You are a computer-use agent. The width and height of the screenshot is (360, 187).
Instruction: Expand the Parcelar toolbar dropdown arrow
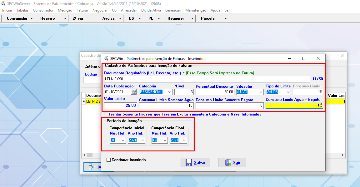point(226,18)
